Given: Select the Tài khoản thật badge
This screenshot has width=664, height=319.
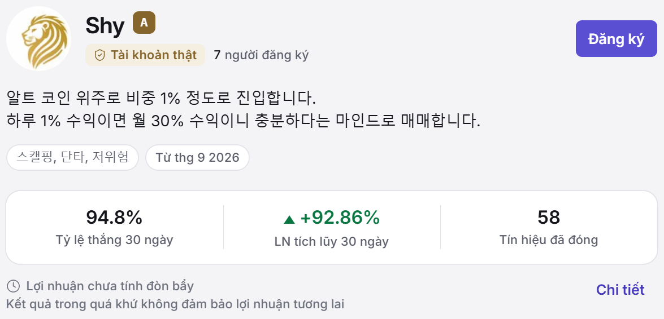Looking at the screenshot, I should [145, 55].
